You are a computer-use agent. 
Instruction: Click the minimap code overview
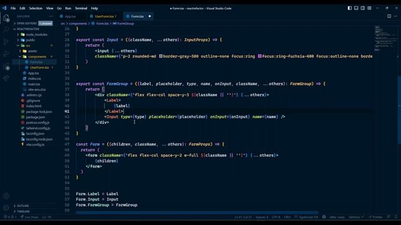coord(385,38)
